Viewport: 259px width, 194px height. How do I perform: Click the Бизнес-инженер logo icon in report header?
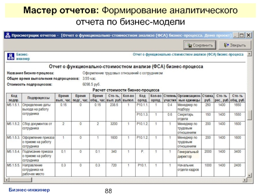[x=11, y=56]
